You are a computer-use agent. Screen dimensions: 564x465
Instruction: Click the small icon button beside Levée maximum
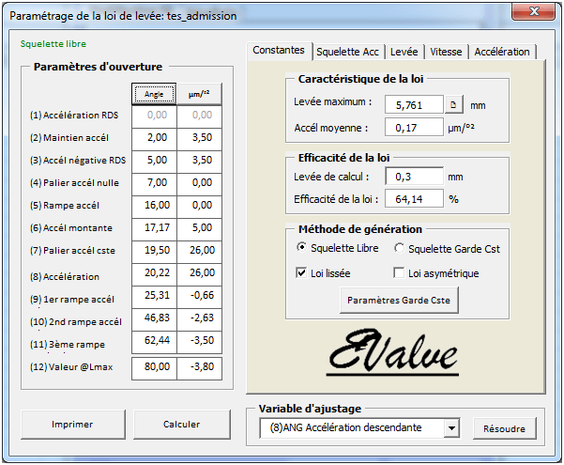pyautogui.click(x=453, y=104)
